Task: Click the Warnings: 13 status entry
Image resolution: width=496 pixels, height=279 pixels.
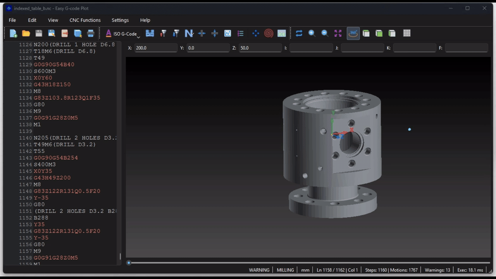Action: [437, 270]
